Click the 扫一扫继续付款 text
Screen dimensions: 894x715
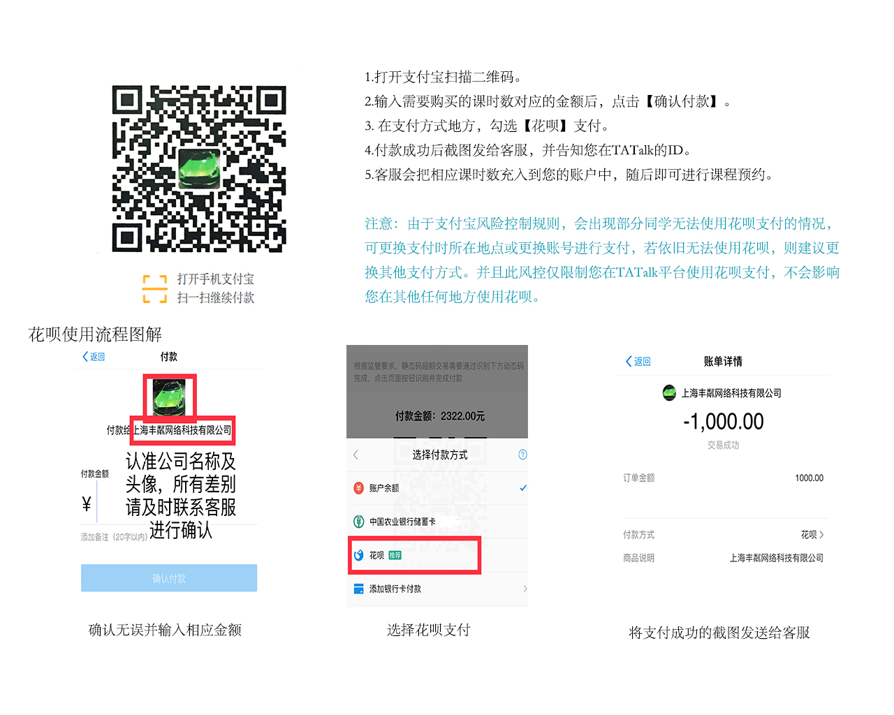(216, 297)
